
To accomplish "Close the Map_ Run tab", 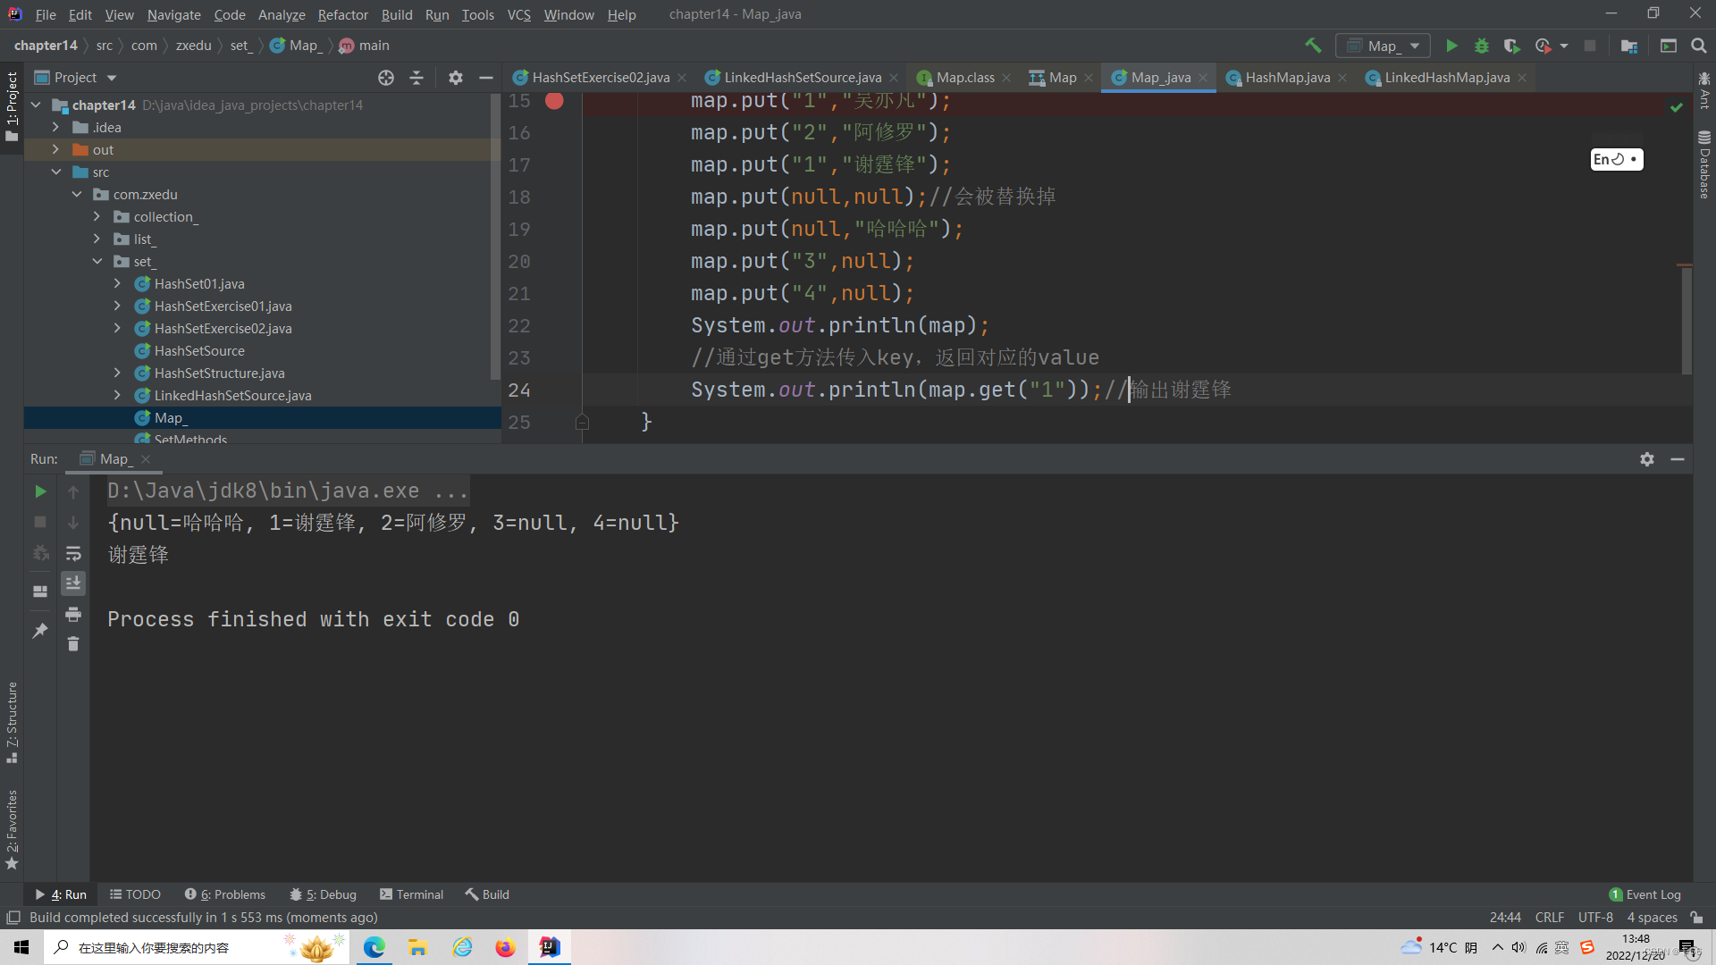I will pos(146,459).
